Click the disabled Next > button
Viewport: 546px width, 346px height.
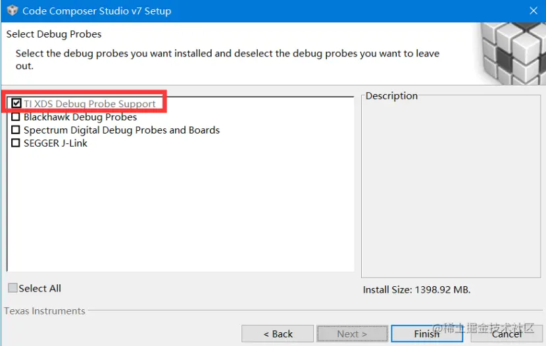(x=352, y=334)
